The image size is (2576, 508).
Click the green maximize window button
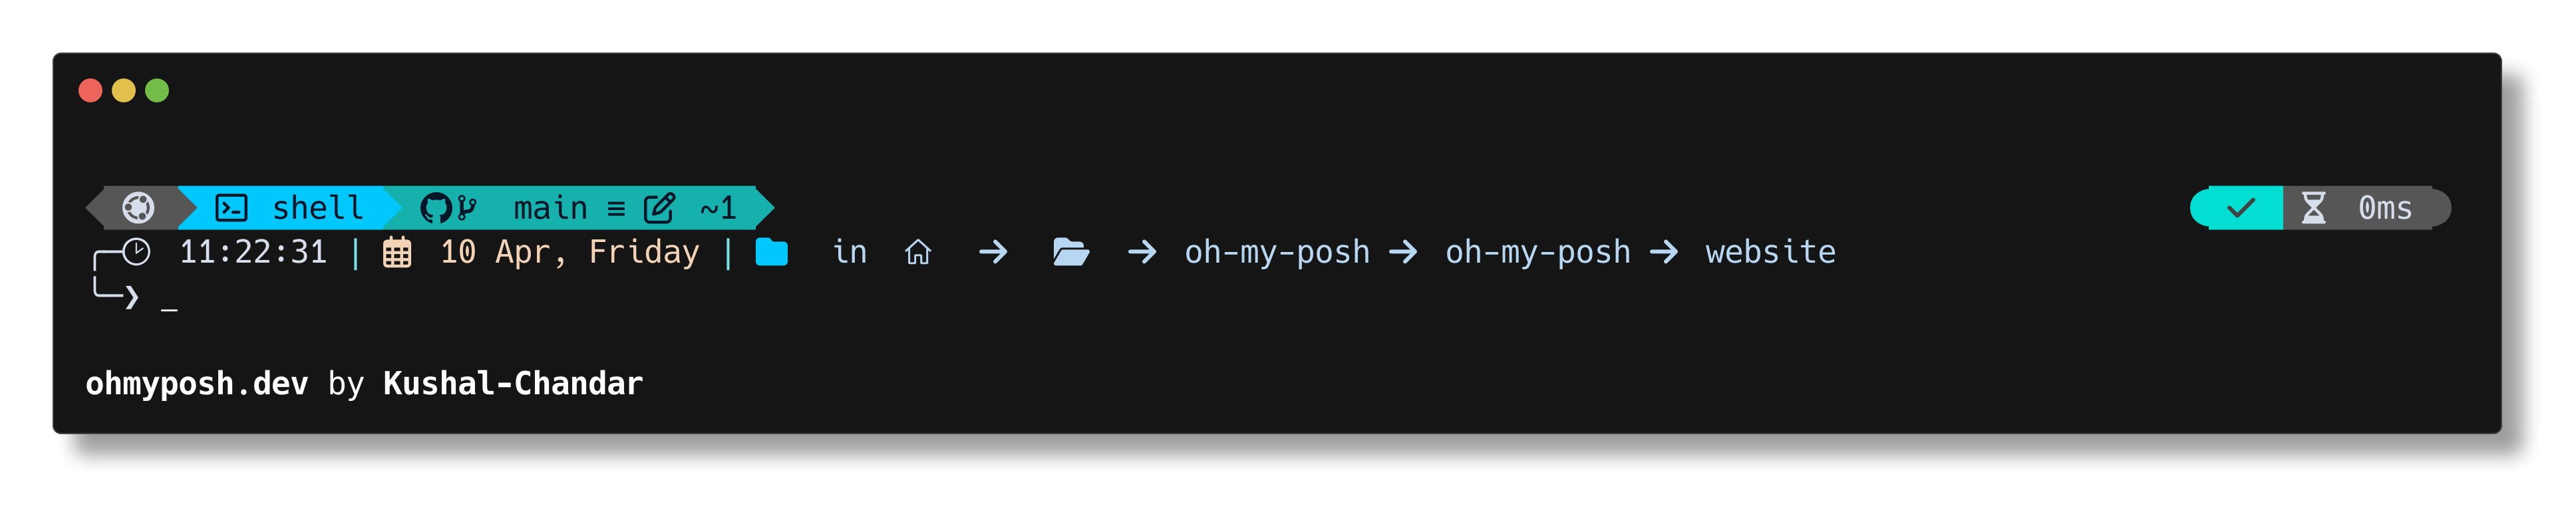[157, 91]
